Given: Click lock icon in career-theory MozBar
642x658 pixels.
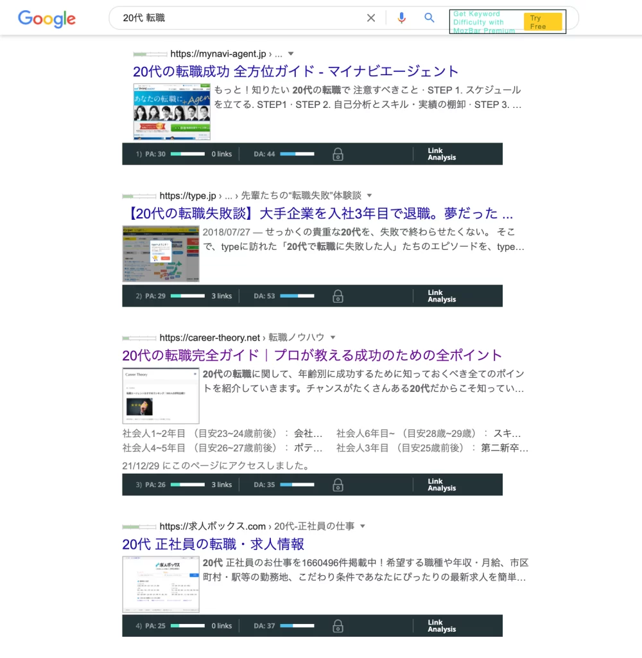Looking at the screenshot, I should (x=338, y=485).
